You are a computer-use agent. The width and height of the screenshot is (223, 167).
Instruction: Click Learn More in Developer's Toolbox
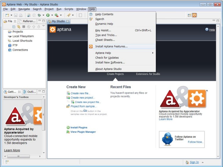click(12, 150)
